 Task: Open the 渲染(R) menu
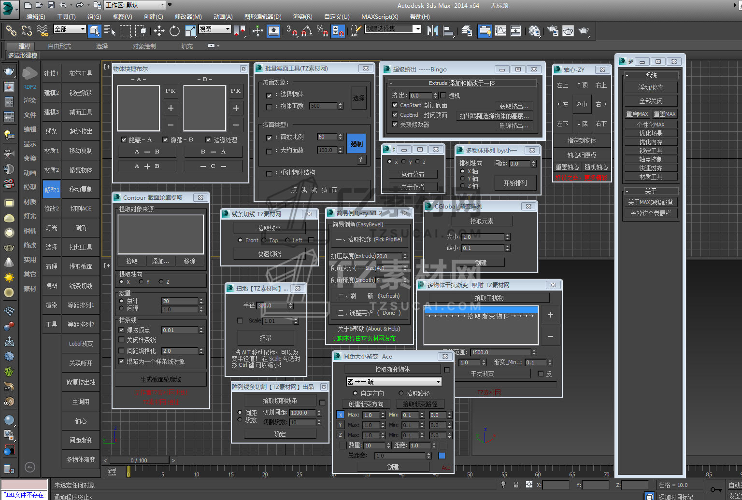click(303, 16)
